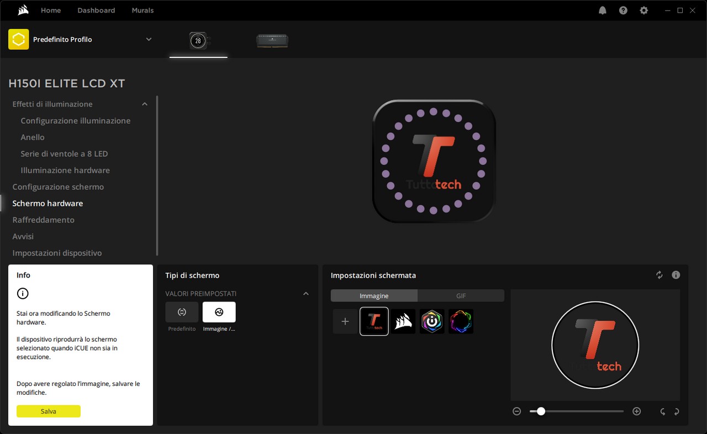Select the H150i cooler device icon
This screenshot has height=434, width=707.
pyautogui.click(x=198, y=40)
